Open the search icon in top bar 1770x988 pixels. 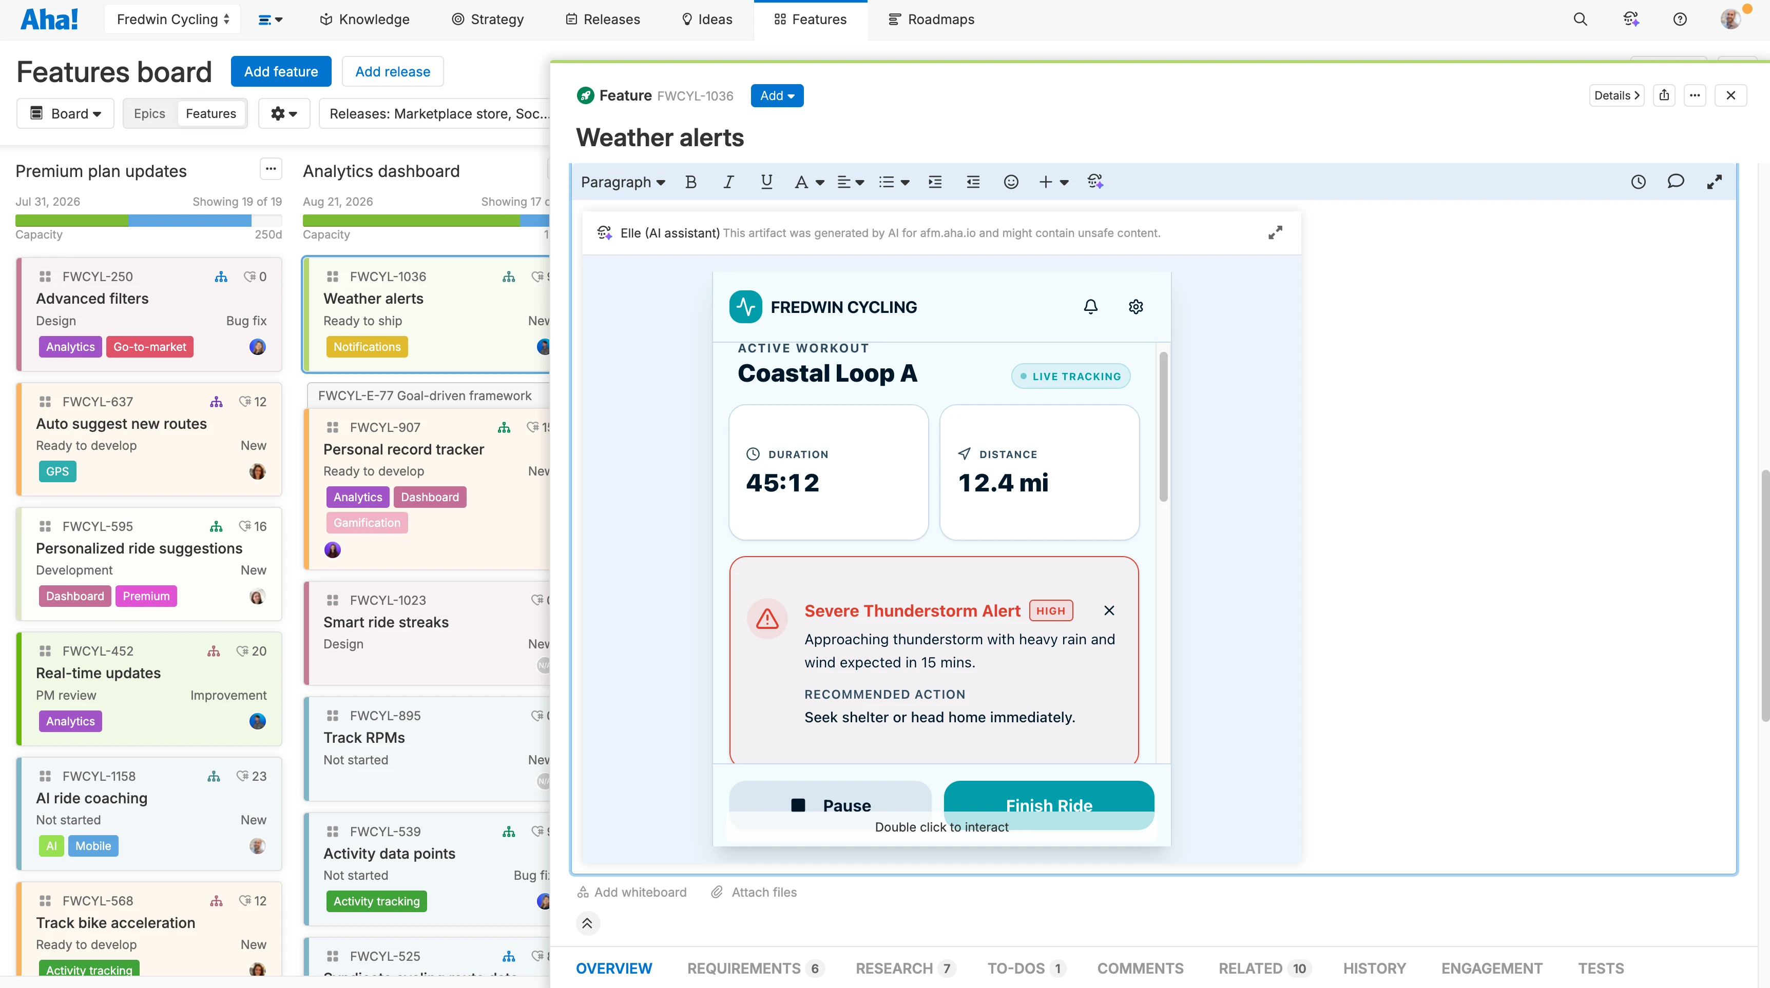pyautogui.click(x=1581, y=19)
